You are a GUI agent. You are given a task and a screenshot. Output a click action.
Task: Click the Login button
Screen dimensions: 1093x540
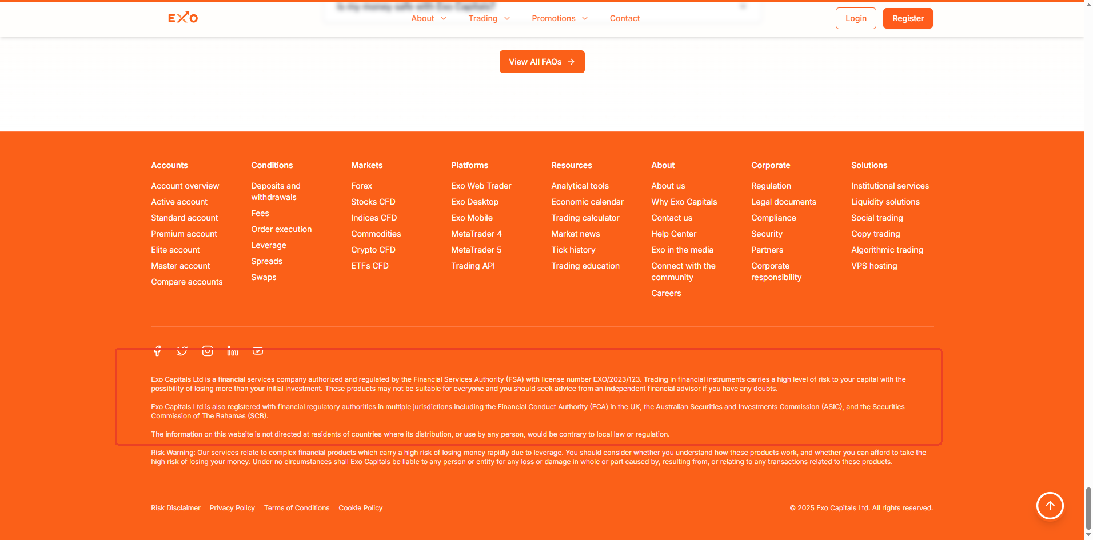coord(856,18)
